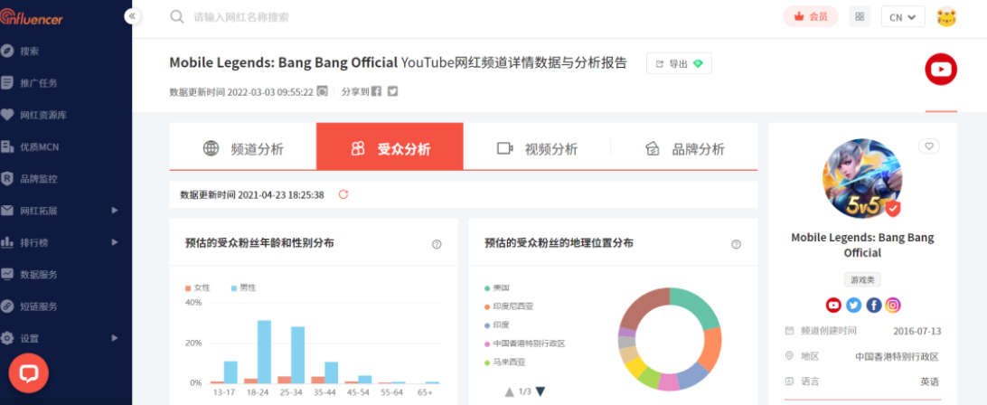987x405 pixels.
Task: Click the 会员 membership button
Action: 811,16
